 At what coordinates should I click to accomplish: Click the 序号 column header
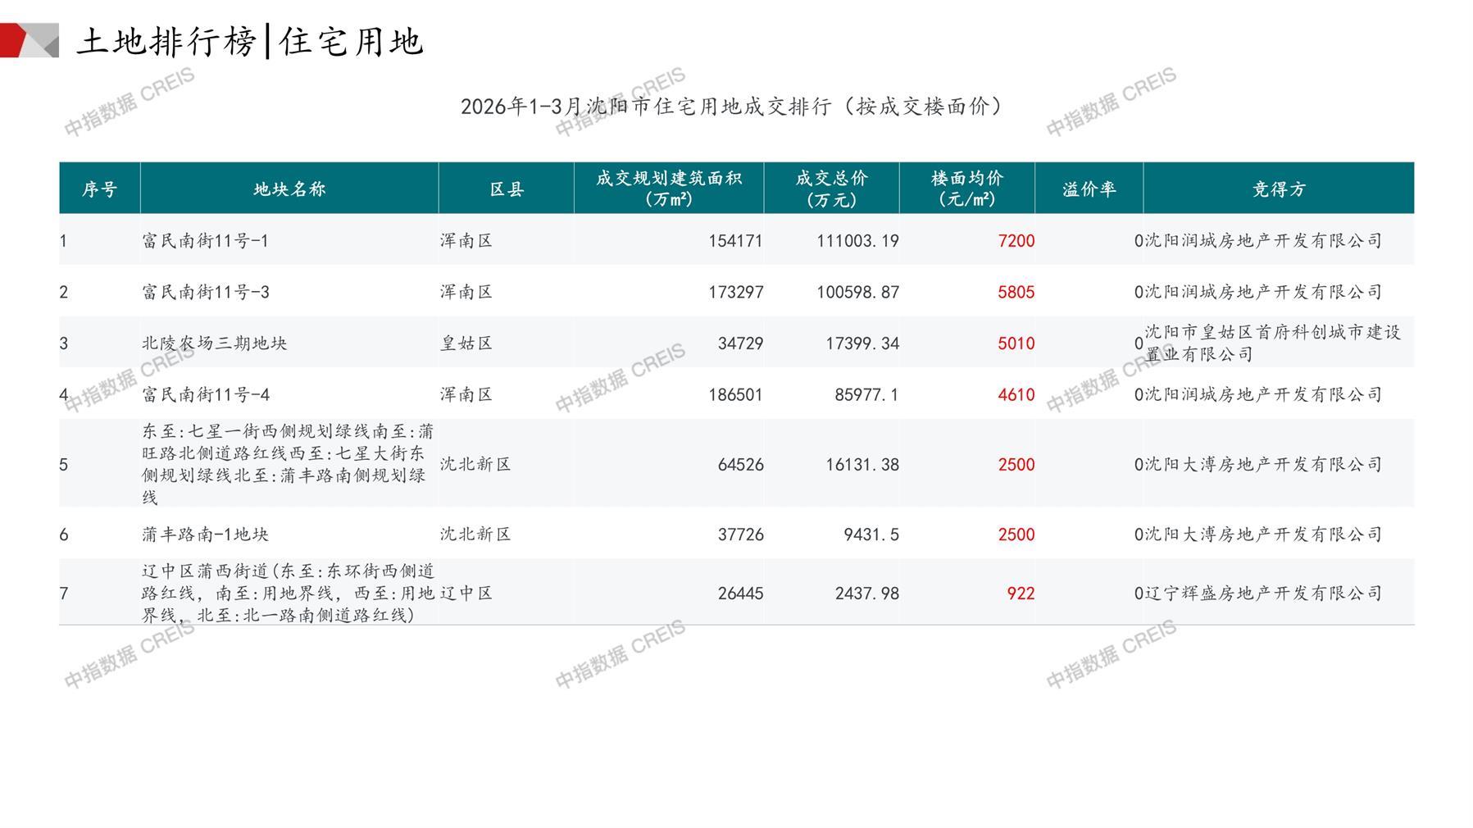(99, 189)
